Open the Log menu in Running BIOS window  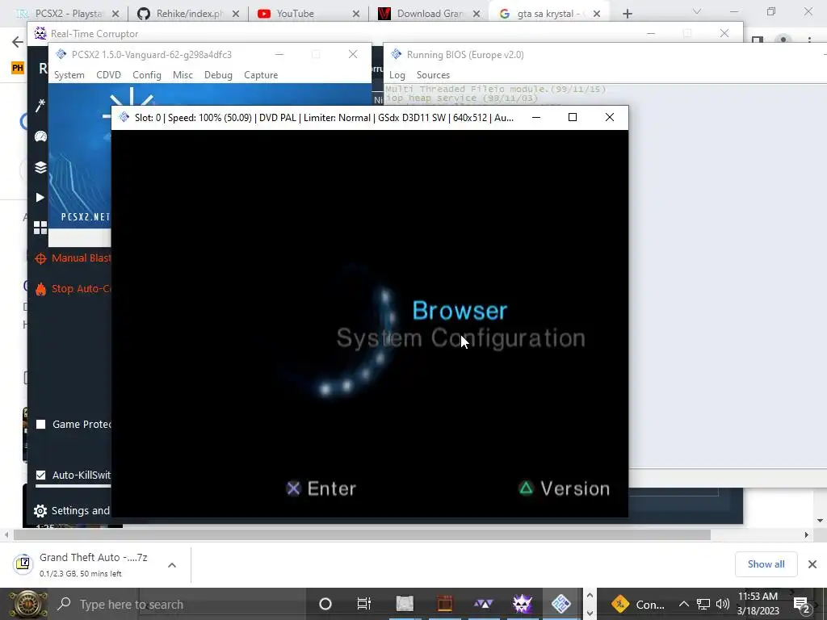pyautogui.click(x=397, y=75)
